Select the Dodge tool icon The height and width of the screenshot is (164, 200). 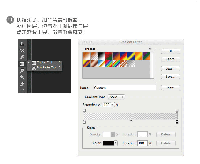click(x=22, y=77)
